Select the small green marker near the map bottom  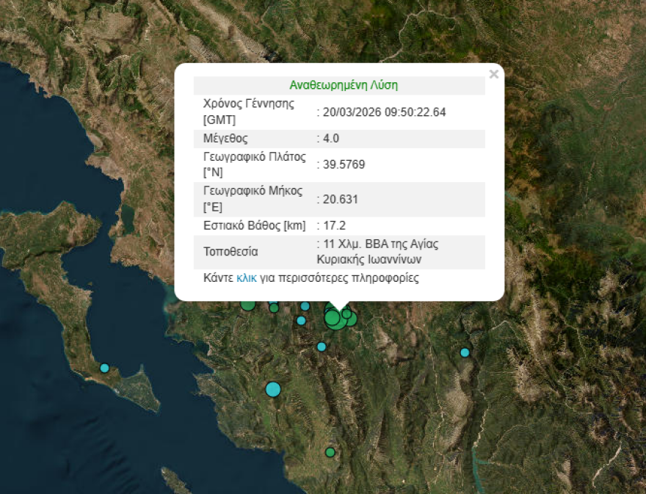pyautogui.click(x=329, y=451)
